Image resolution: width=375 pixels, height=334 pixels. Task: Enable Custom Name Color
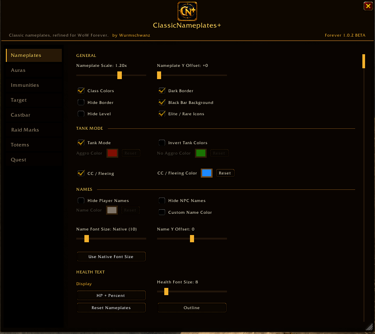[162, 212]
